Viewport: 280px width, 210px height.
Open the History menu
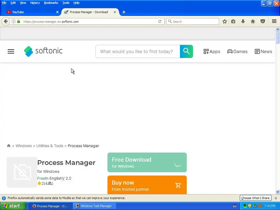coord(35,3)
